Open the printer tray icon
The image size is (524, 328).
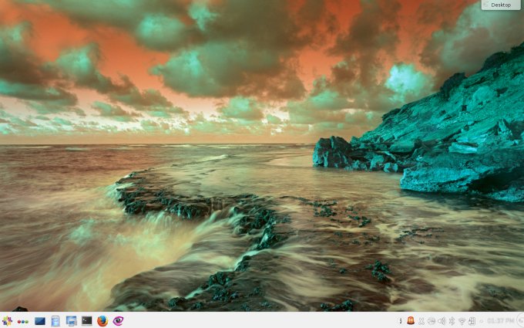point(432,321)
